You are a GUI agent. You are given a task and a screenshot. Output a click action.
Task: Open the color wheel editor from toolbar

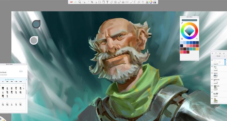pos(151,2)
